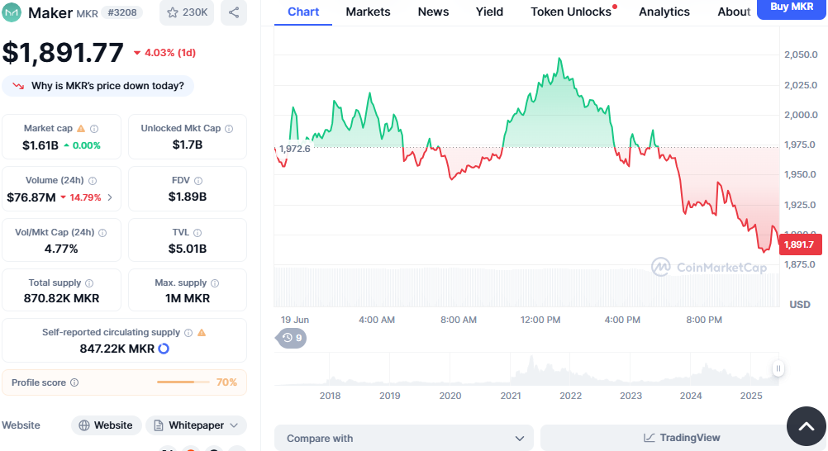Open Market cap info icon
The image size is (828, 451).
coord(94,128)
